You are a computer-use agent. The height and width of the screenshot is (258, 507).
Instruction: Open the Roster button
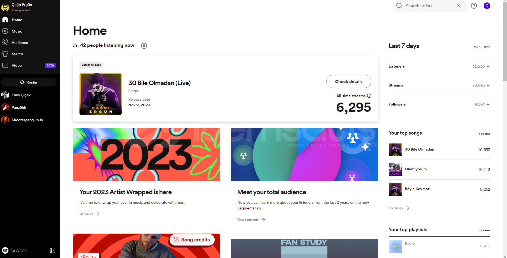coord(29,82)
